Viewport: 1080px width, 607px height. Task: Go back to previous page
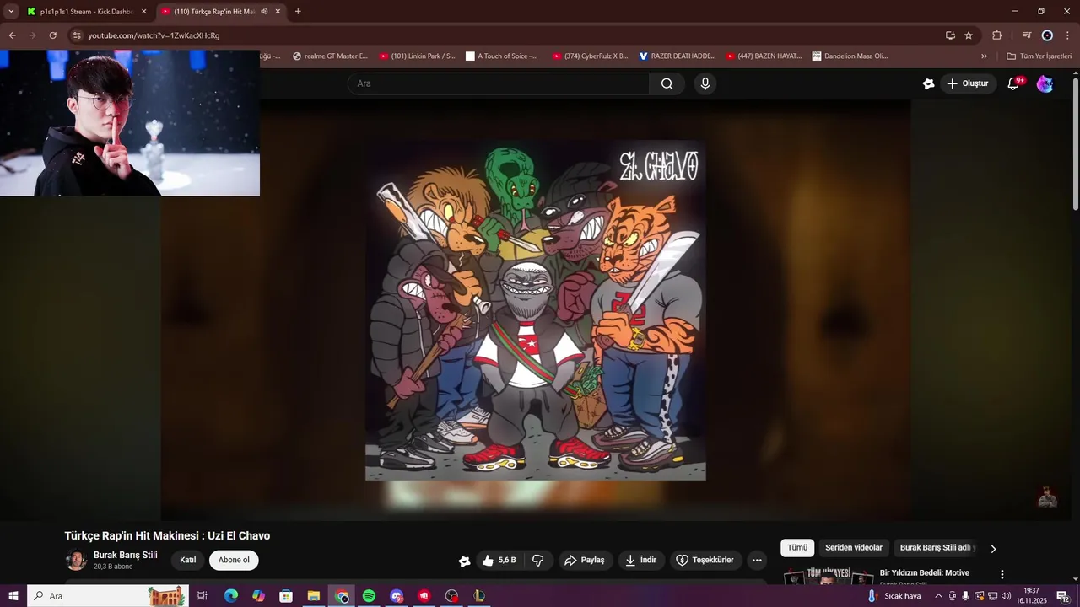point(12,35)
